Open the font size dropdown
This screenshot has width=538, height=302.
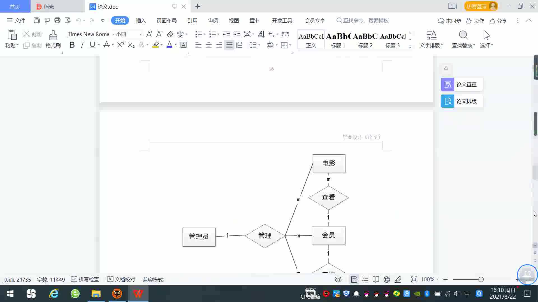click(x=141, y=34)
